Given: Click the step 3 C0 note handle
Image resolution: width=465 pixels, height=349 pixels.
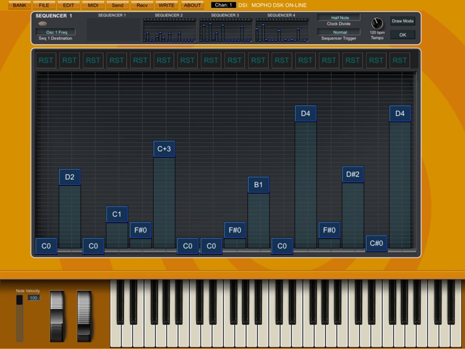Looking at the screenshot, I should (93, 246).
